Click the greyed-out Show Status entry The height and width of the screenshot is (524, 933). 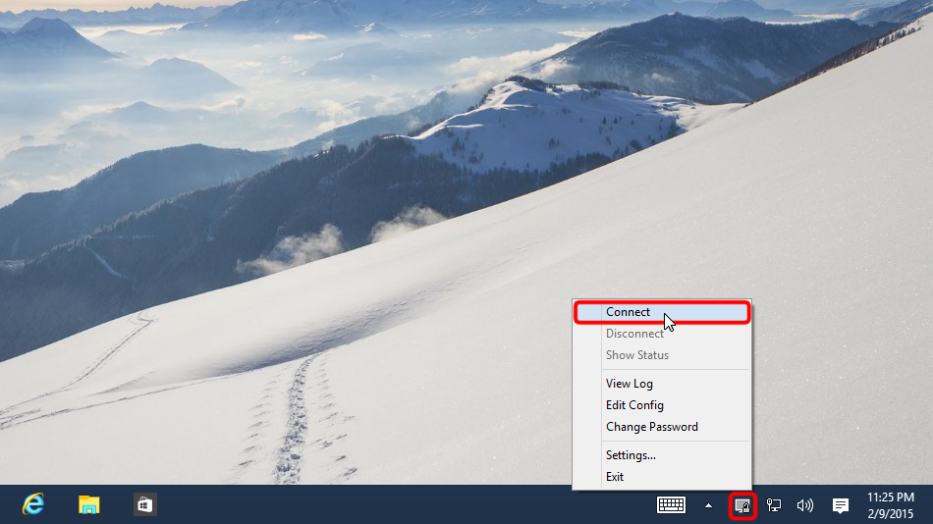click(636, 355)
